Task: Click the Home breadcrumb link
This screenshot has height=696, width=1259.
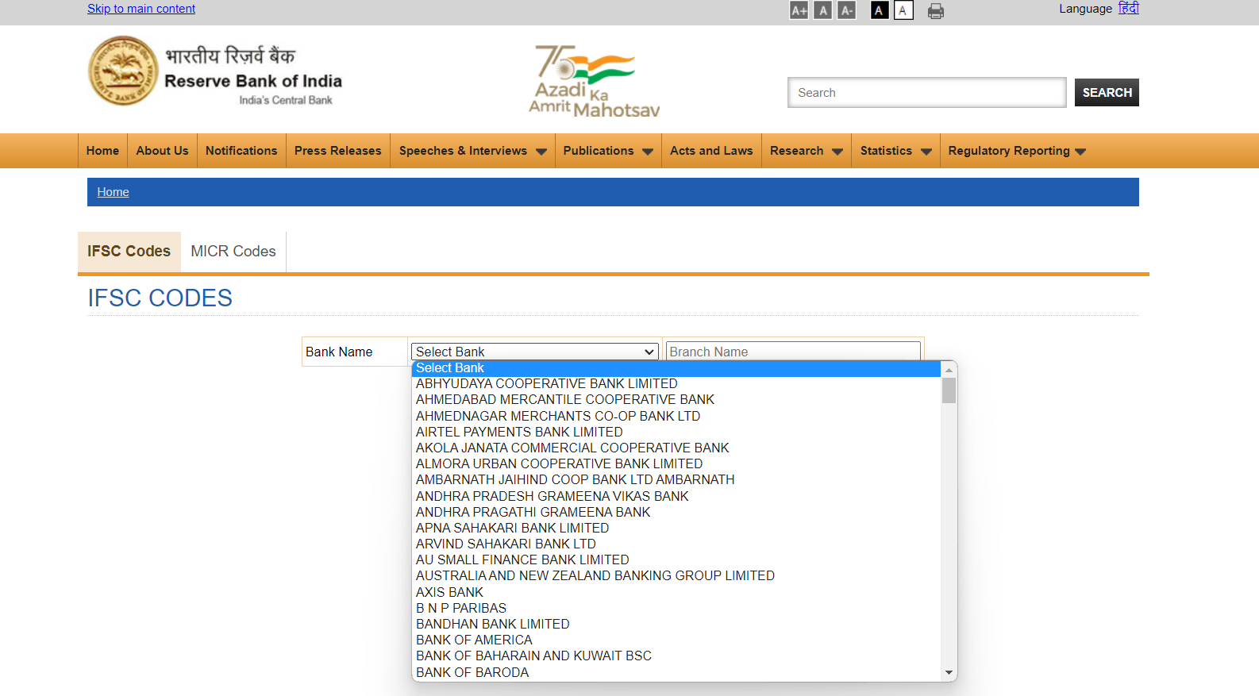Action: pyautogui.click(x=113, y=192)
